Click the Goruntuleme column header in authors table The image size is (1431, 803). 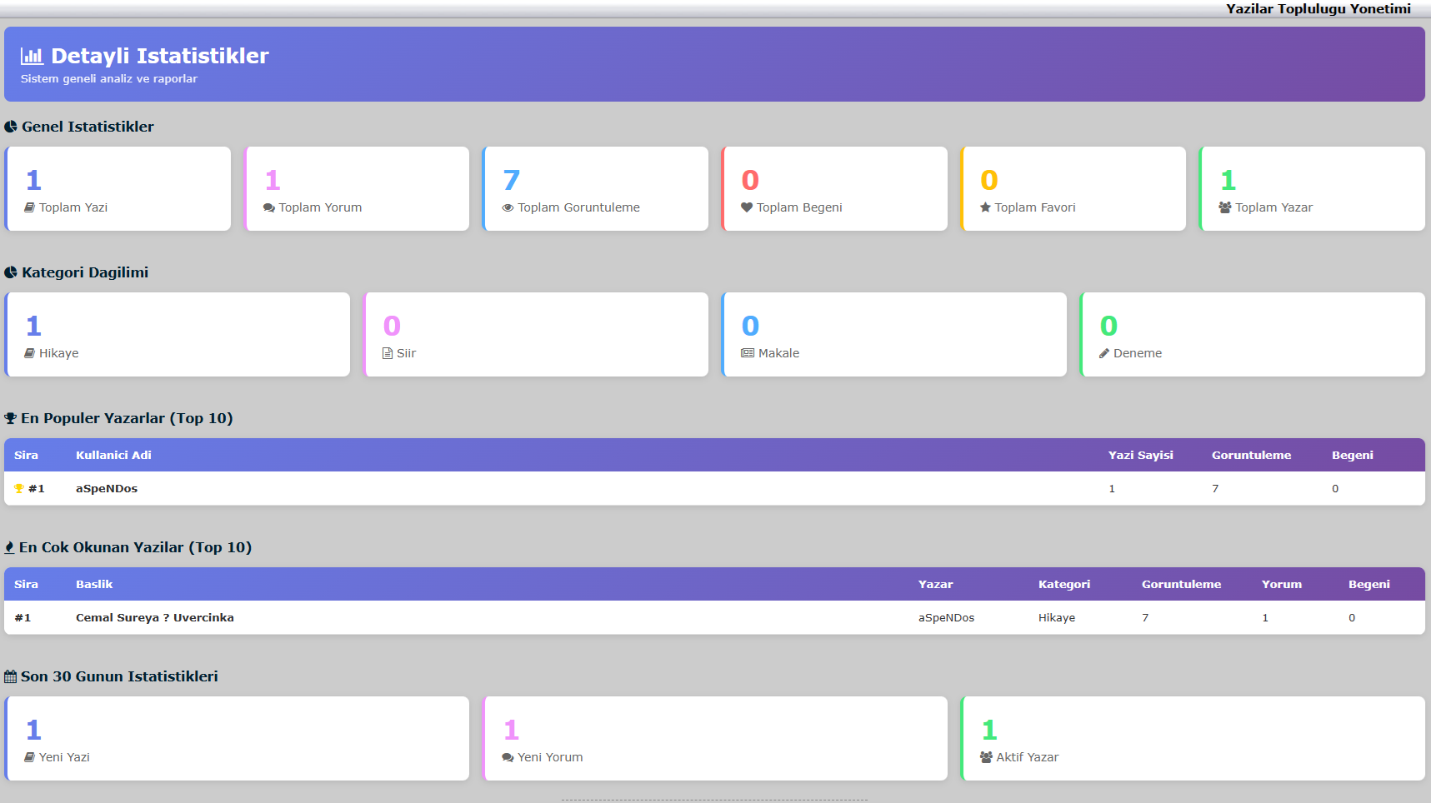[1251, 456]
